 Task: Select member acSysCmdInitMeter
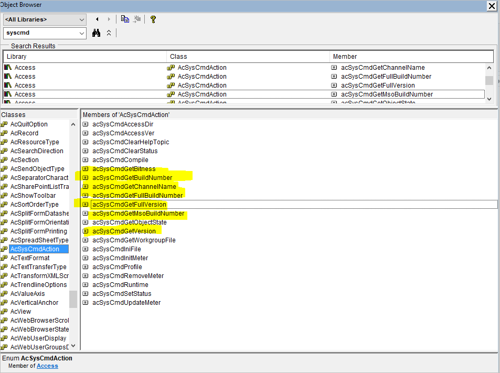coord(120,258)
